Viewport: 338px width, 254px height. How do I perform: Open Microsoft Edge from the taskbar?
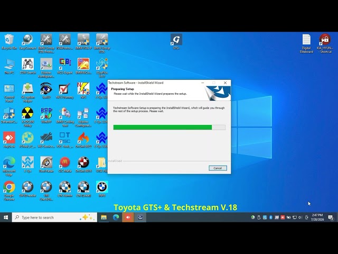[116, 217]
